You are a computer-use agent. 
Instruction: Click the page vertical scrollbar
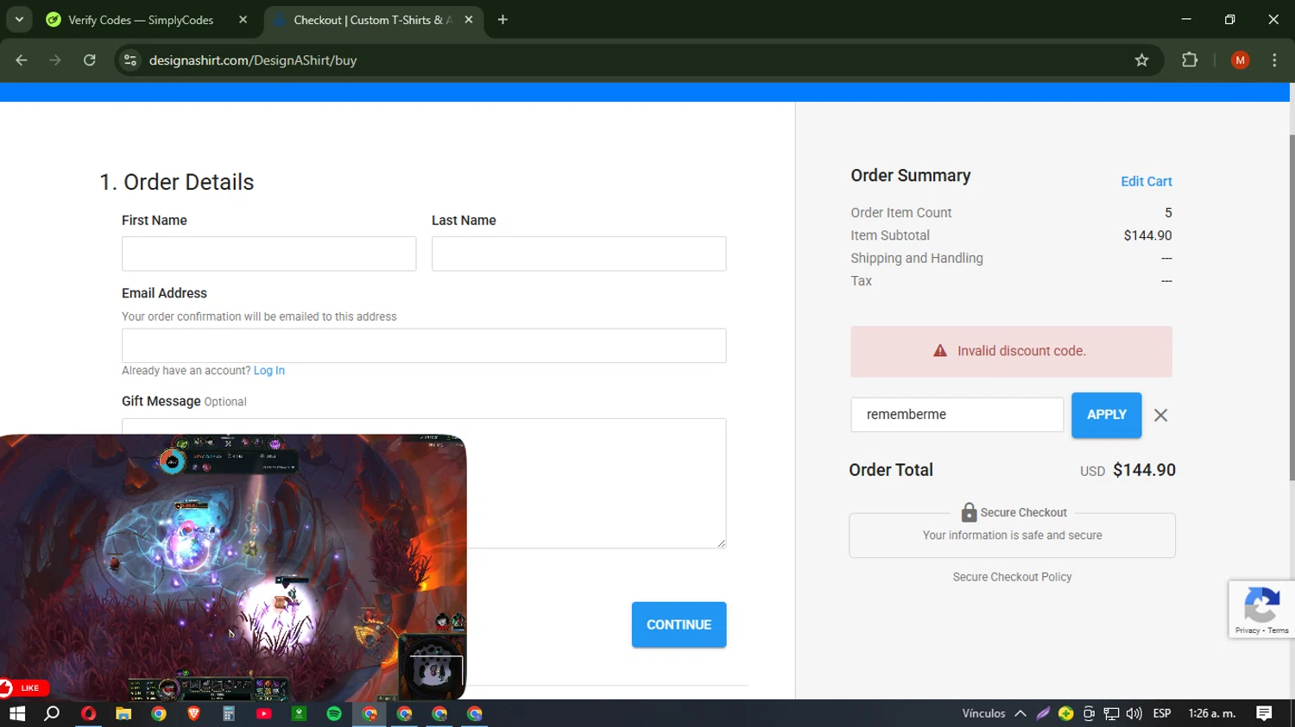pos(1292,308)
